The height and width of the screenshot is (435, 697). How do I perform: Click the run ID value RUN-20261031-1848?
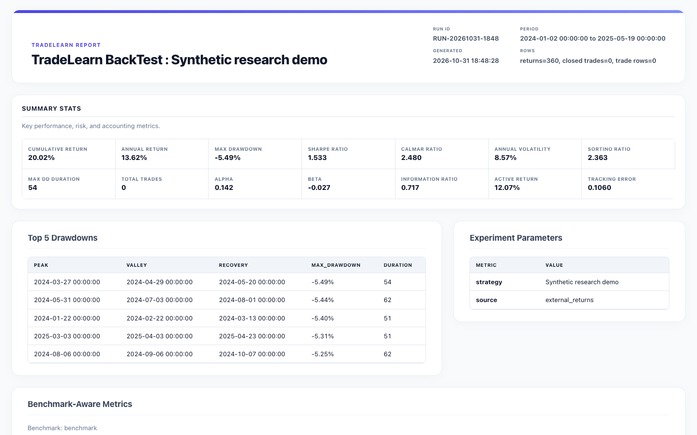pos(466,39)
